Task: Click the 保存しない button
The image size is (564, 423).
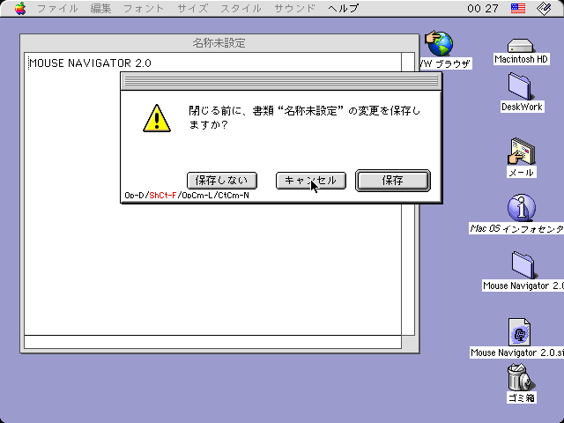Action: click(222, 181)
